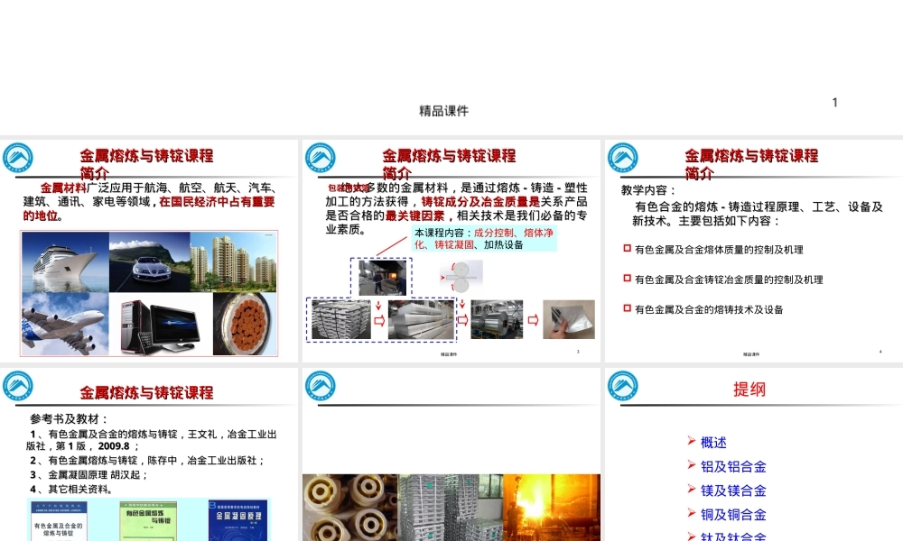Select the aluminum coils photo
The height and width of the screenshot is (541, 903).
tap(497, 320)
